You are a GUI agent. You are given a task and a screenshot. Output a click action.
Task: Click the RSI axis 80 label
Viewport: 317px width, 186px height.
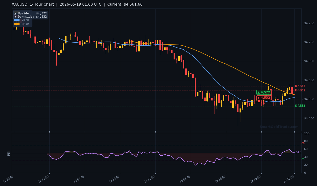click(x=306, y=141)
